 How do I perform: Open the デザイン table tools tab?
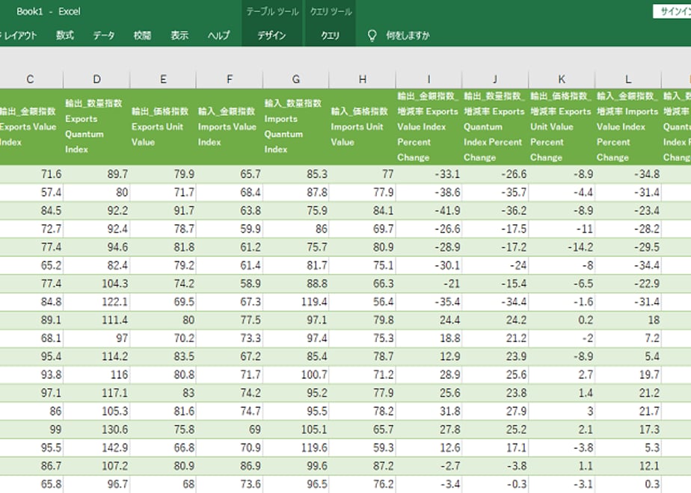(272, 35)
